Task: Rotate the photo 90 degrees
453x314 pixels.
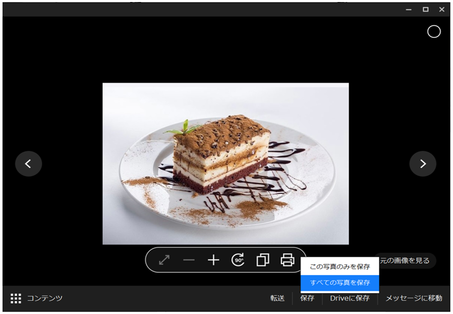Action: point(238,260)
